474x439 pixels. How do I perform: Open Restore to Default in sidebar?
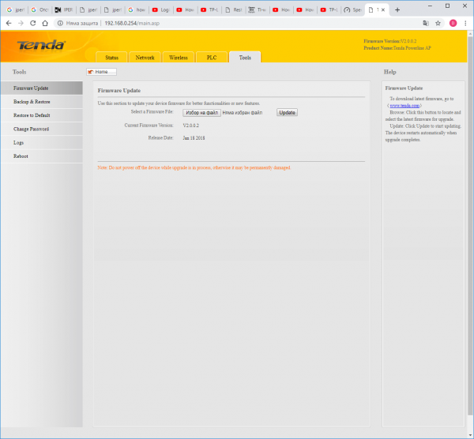(x=41, y=115)
